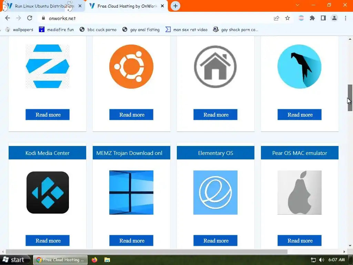Click the horizontal scrollbar right arrow
This screenshot has height=265, width=353.
(344, 252)
